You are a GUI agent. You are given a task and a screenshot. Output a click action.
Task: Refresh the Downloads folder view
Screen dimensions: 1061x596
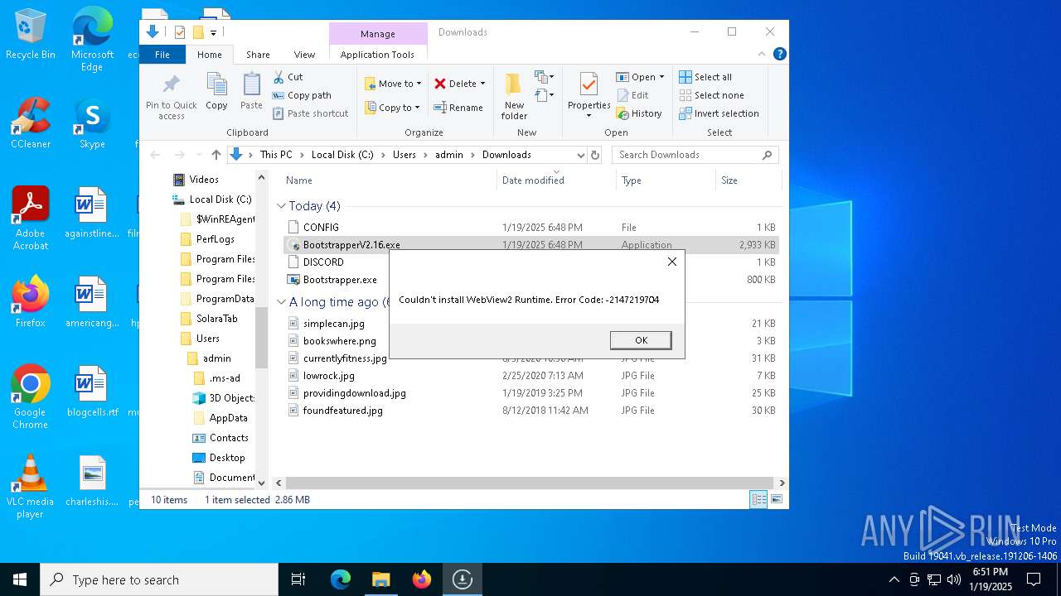[594, 155]
